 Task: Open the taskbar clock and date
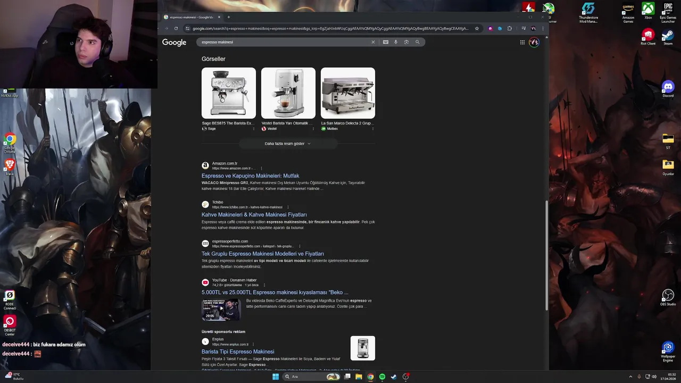coord(668,377)
